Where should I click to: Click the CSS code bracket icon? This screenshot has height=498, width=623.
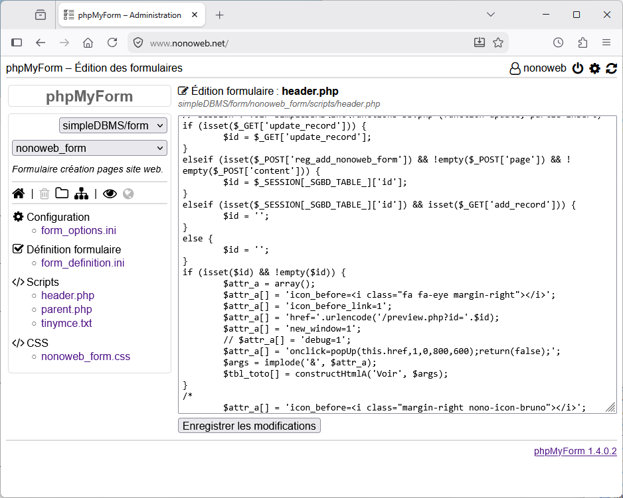coord(19,342)
